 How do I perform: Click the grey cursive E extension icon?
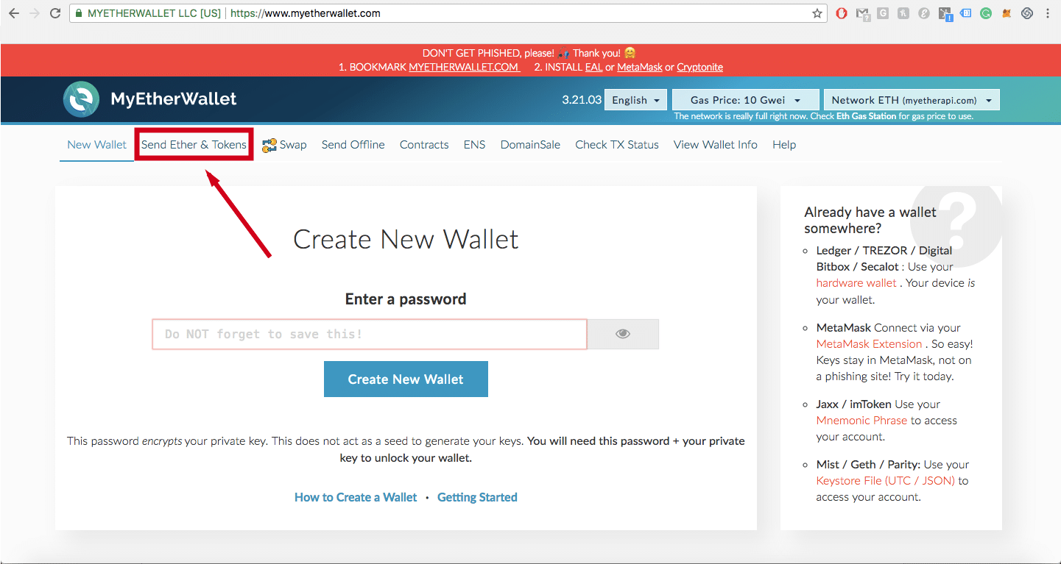click(x=923, y=13)
